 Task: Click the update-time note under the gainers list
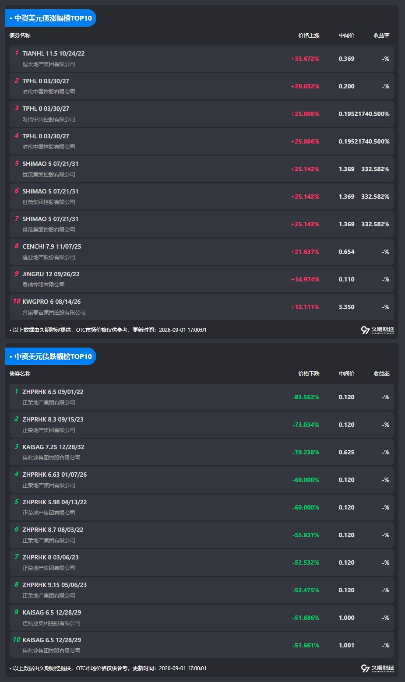point(108,330)
